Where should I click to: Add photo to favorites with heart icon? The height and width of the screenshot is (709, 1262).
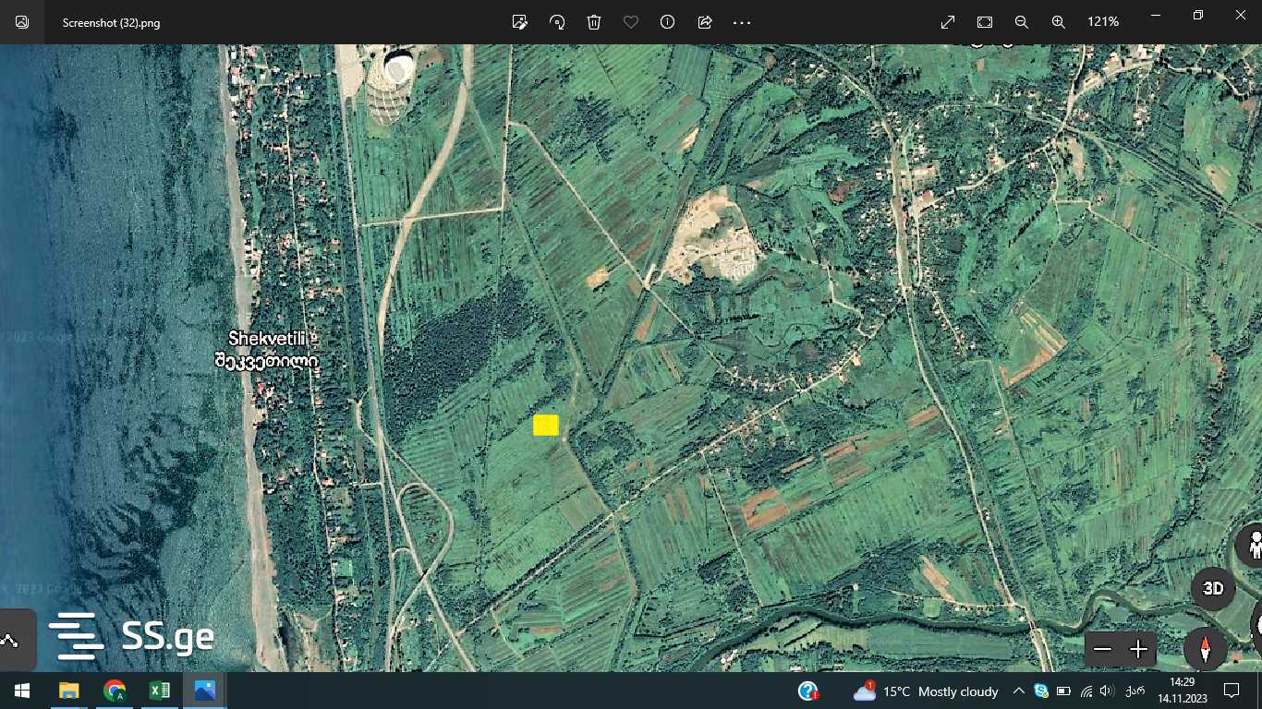tap(631, 22)
